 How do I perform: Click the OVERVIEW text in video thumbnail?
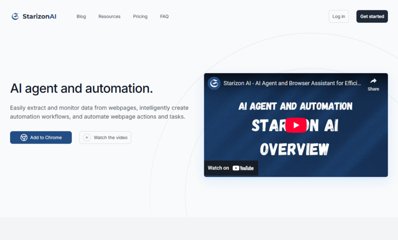(x=295, y=149)
